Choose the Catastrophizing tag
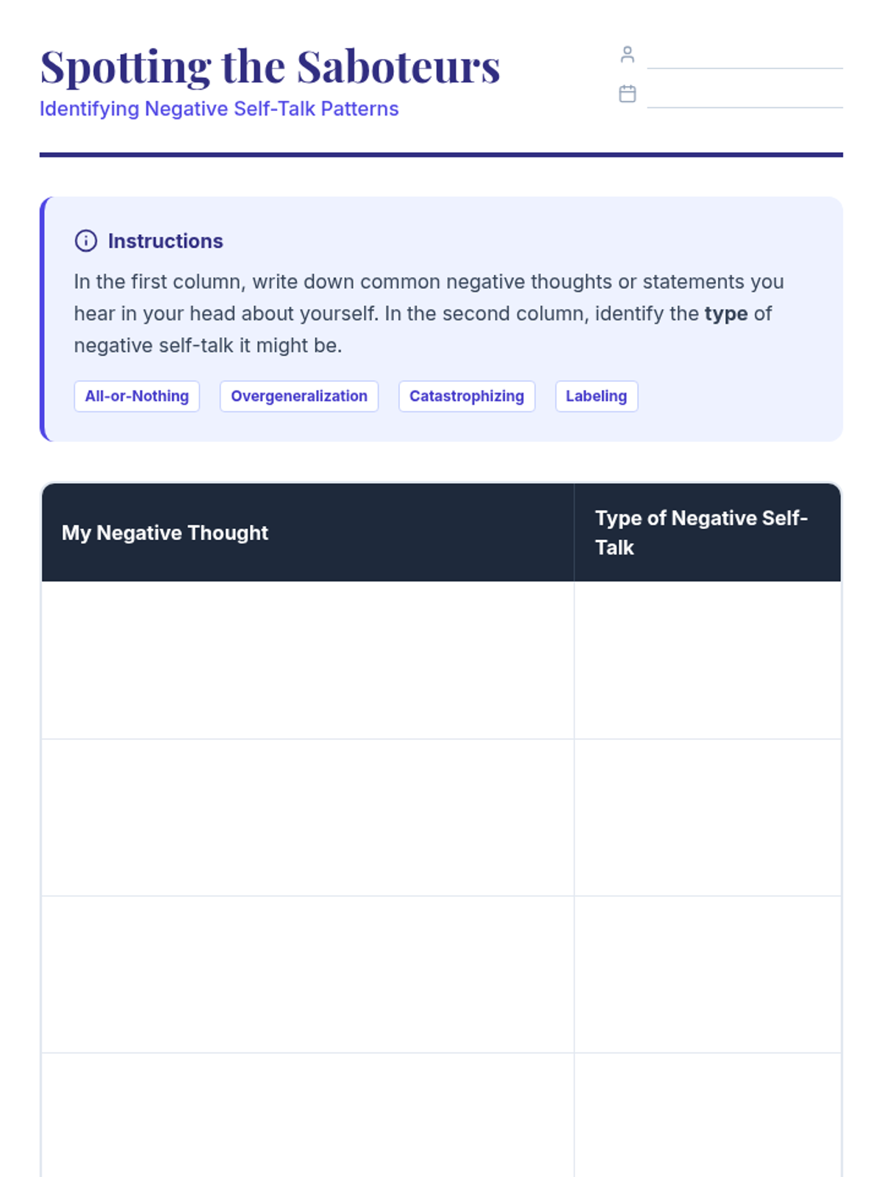 point(467,396)
